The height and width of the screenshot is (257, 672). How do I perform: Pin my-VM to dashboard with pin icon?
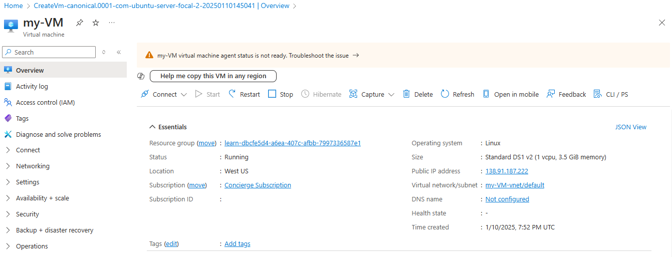point(80,23)
